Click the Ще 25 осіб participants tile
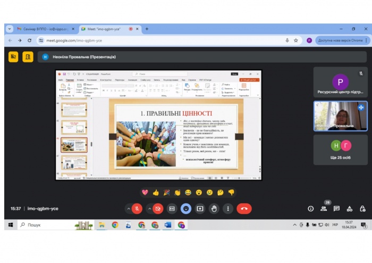 340,150
